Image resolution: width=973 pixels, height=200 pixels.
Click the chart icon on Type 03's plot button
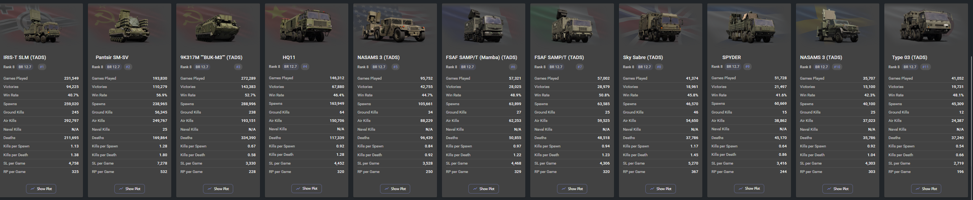[x=918, y=189]
